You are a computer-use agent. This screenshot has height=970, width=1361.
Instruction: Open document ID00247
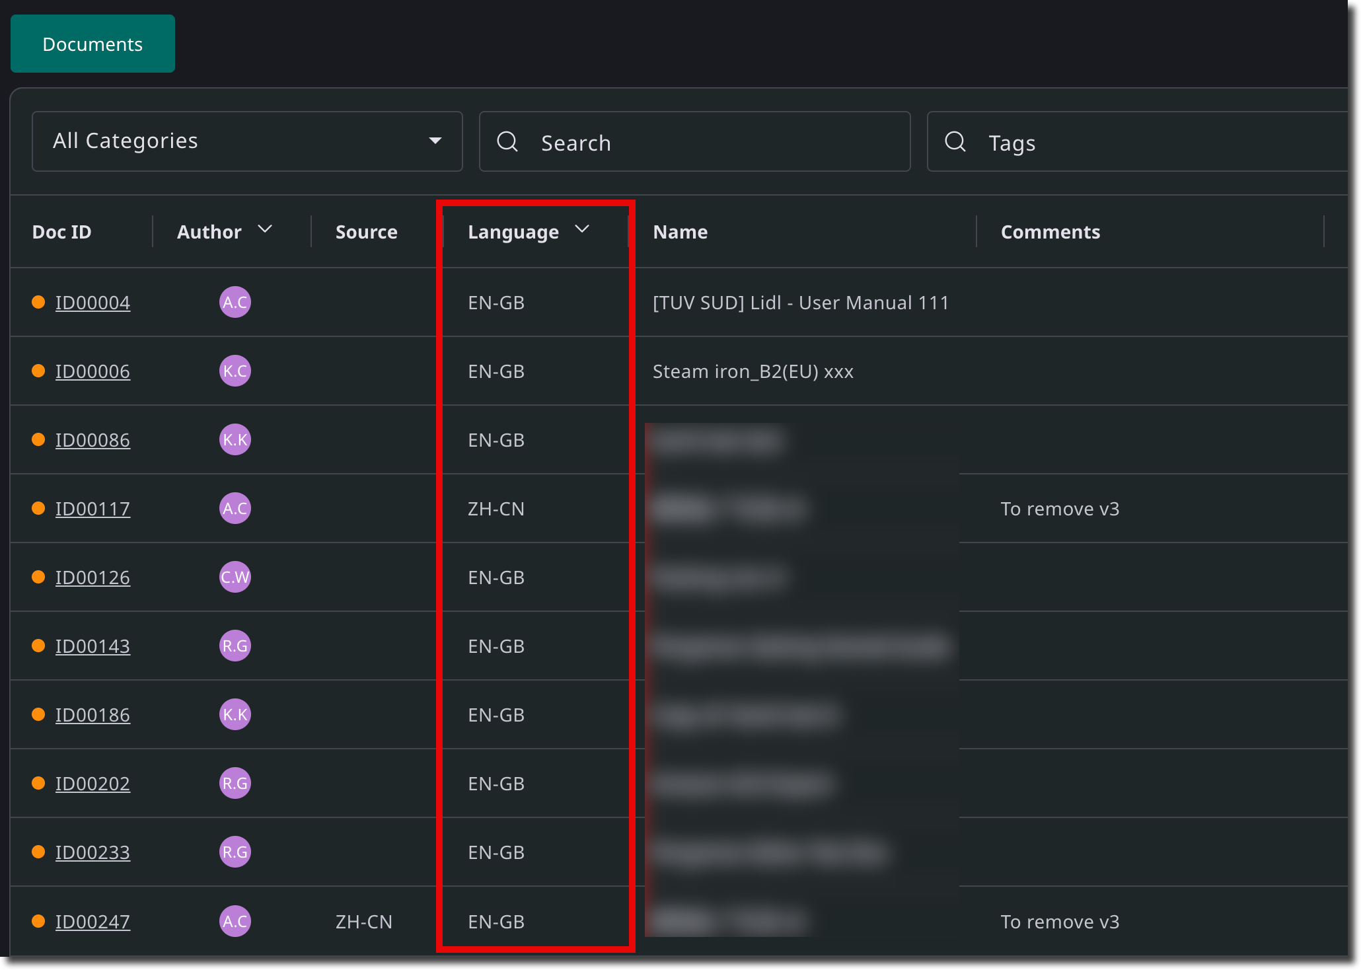pos(92,922)
